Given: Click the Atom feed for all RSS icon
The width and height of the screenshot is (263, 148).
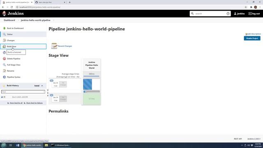Looking at the screenshot, I should (8, 103).
